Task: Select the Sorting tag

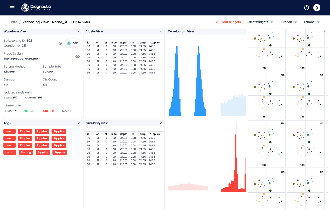Action: (26, 152)
